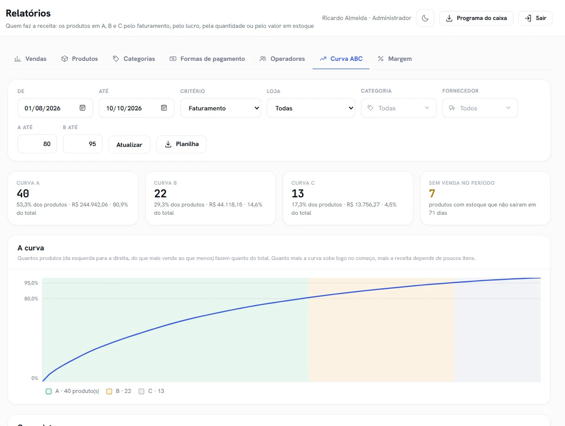
Task: Click the tag icon inside Categoria filter
Action: 370,108
